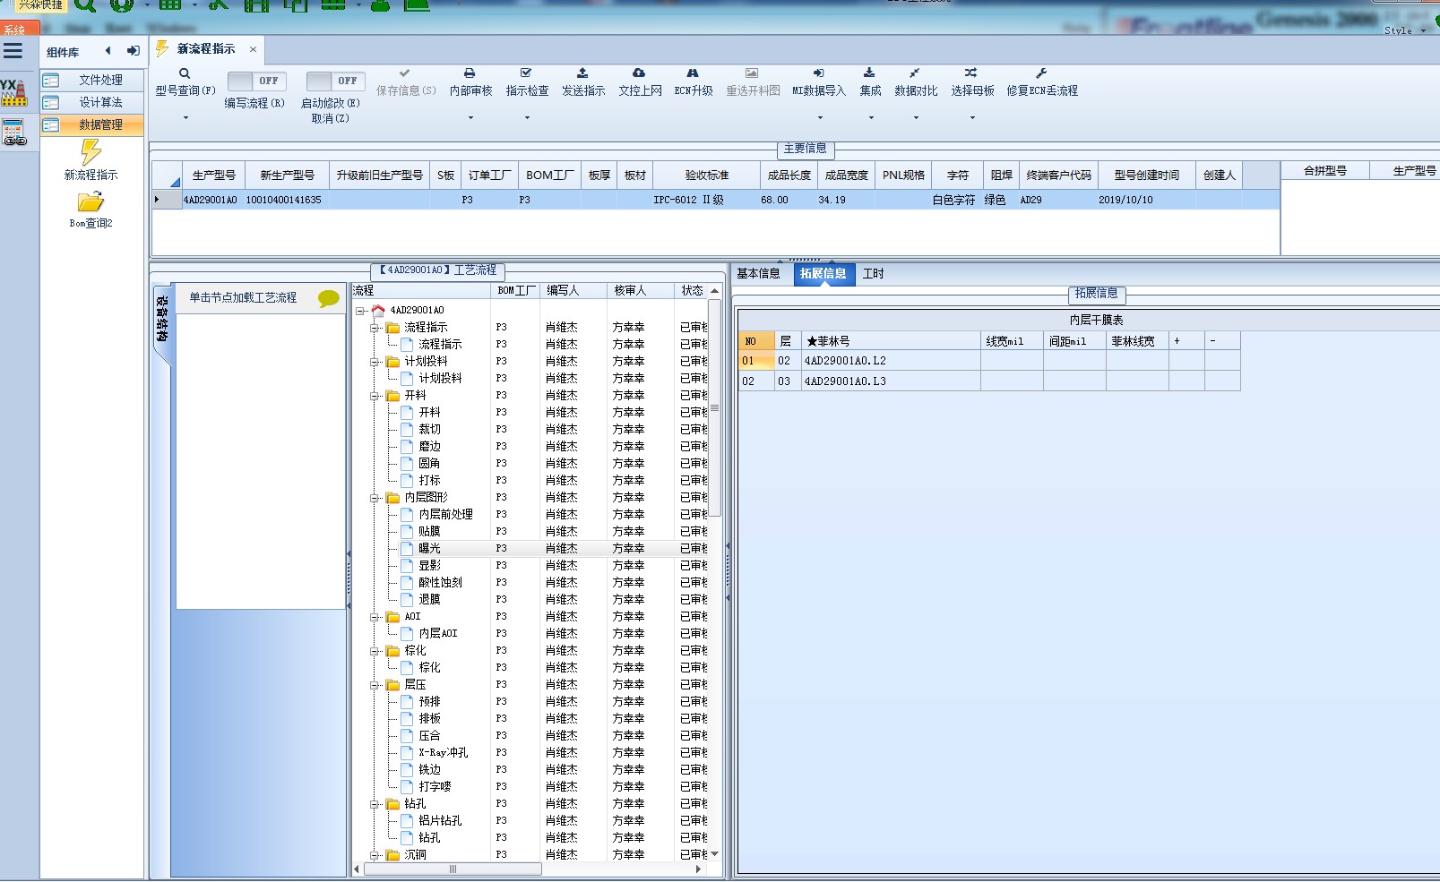Collapse the 流程指示 tree folder
This screenshot has width=1440, height=882.
pos(375,328)
